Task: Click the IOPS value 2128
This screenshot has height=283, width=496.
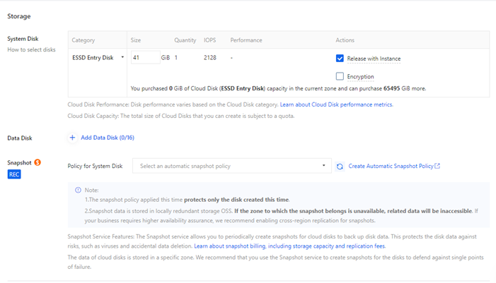Action: [210, 58]
